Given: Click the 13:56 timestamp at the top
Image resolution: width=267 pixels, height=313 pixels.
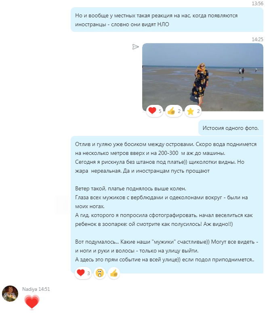Looking at the screenshot, I should (x=257, y=3).
